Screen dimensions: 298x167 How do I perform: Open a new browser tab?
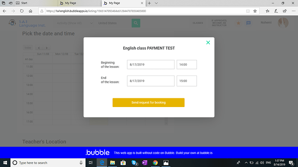[149, 3]
